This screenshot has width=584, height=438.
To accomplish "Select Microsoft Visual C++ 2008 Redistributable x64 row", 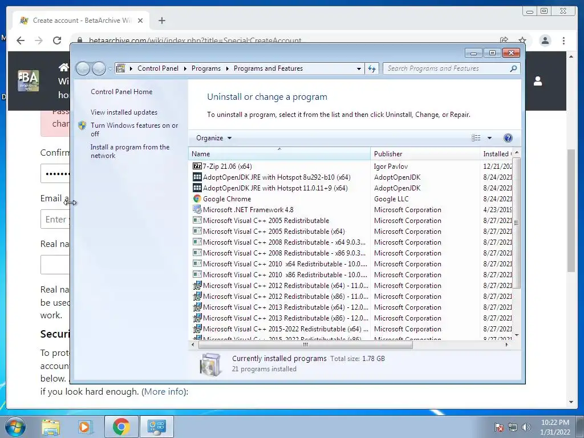I will coord(351,242).
